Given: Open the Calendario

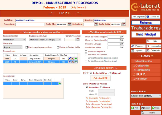Looking at the screenshot, I should (154, 51).
